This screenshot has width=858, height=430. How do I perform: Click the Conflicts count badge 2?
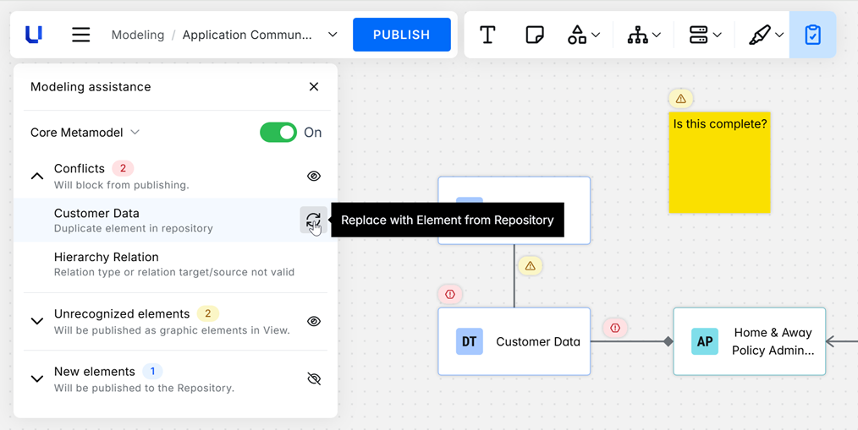tap(123, 168)
